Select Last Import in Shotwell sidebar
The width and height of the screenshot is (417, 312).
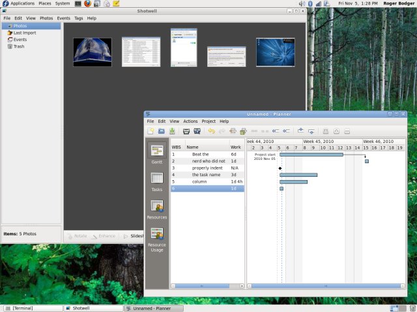pos(25,32)
